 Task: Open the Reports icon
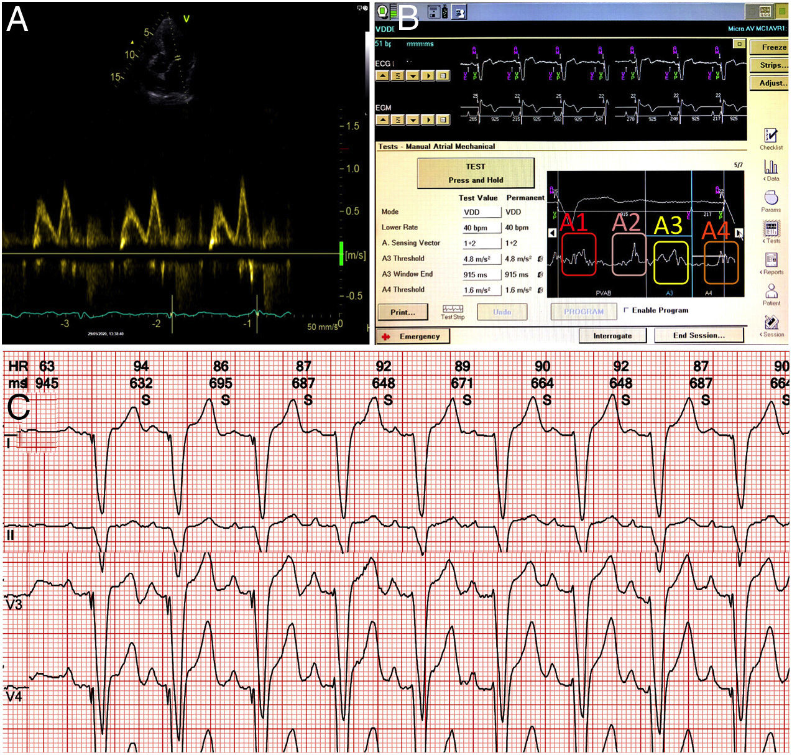[771, 260]
